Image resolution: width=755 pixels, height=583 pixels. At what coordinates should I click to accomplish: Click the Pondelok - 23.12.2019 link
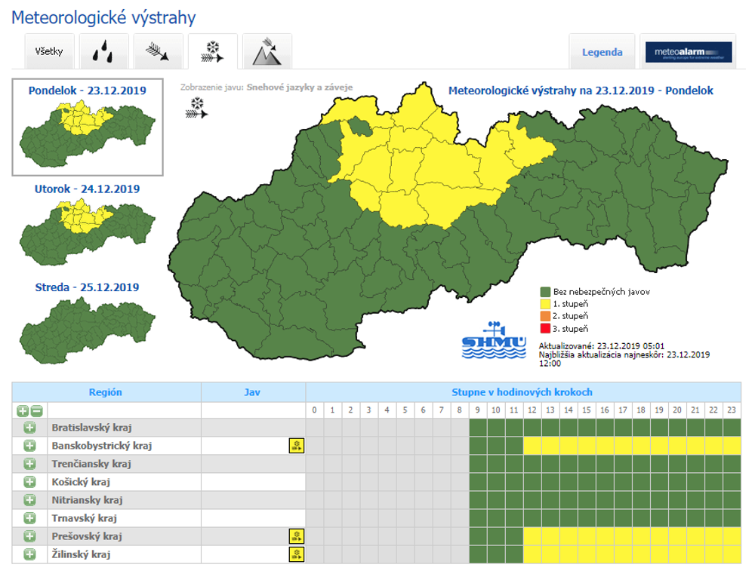(87, 91)
